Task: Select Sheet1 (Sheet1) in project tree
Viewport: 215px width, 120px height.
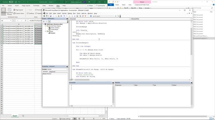Action: [55, 28]
